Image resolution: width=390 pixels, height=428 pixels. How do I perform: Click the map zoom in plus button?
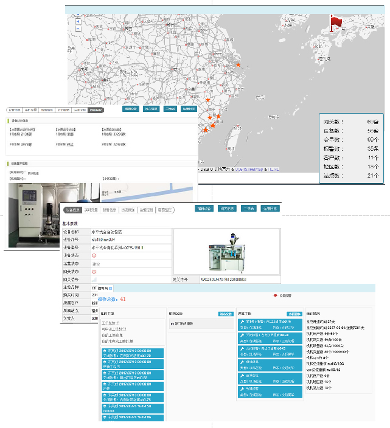78,21
